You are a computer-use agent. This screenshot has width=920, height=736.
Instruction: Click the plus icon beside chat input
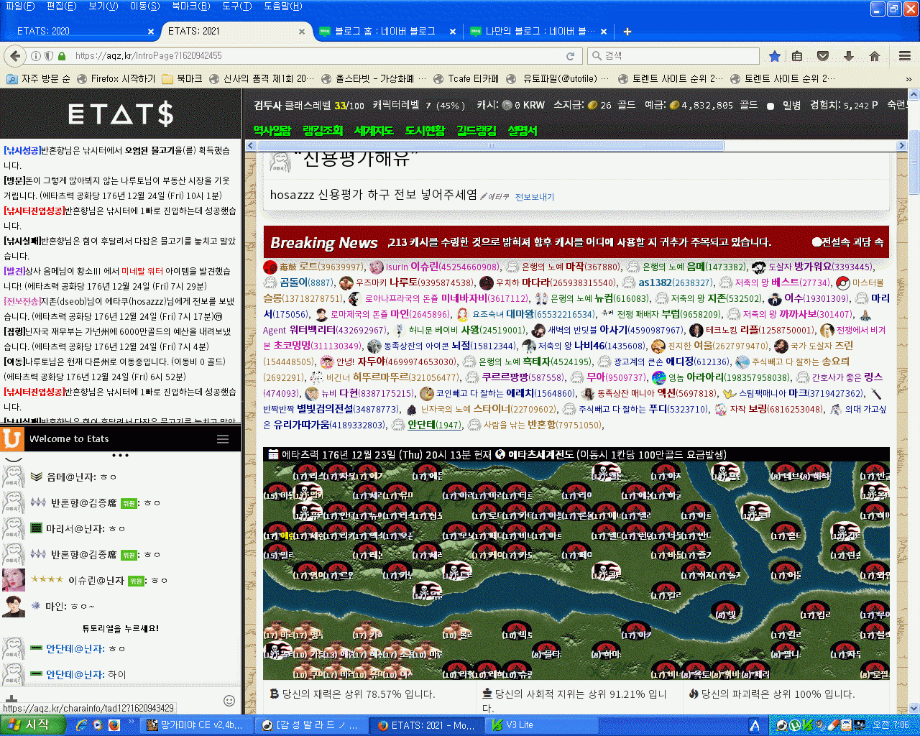pyautogui.click(x=11, y=699)
